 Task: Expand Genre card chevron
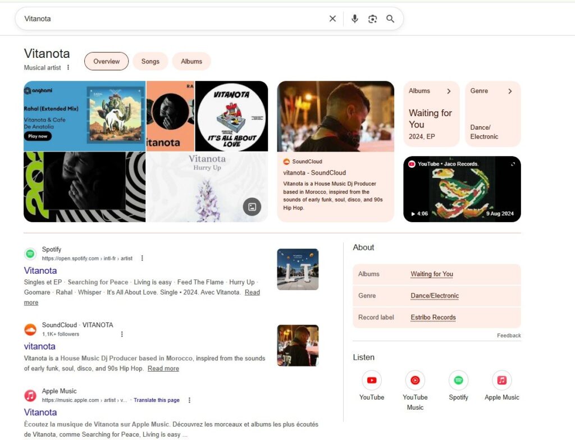510,91
